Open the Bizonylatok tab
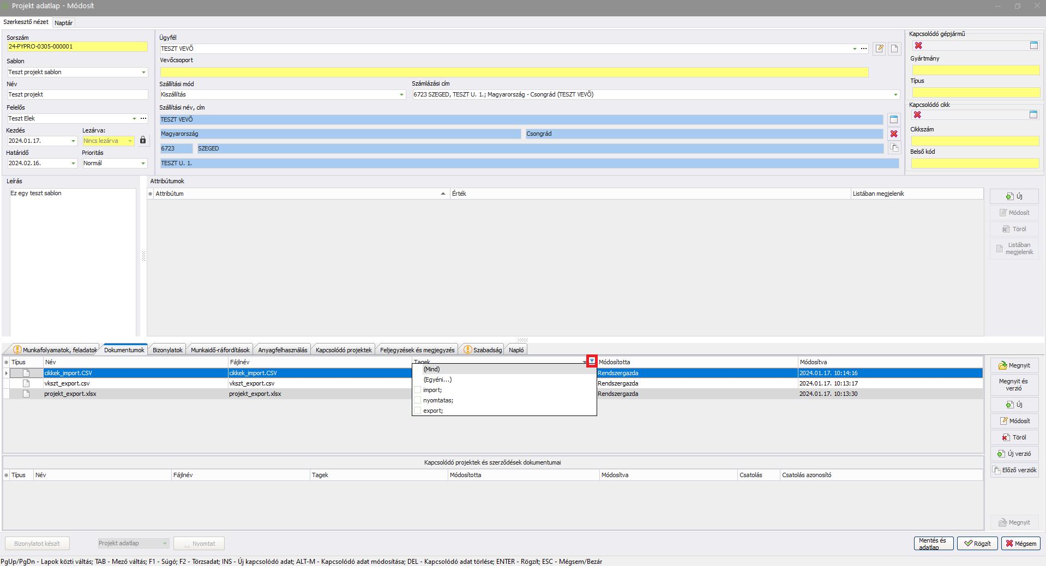The image size is (1046, 566). [x=167, y=350]
